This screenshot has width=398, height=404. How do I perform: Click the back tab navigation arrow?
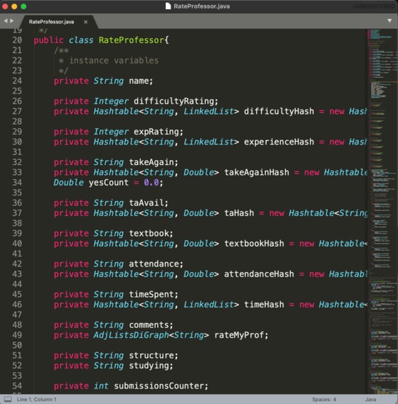click(6, 20)
